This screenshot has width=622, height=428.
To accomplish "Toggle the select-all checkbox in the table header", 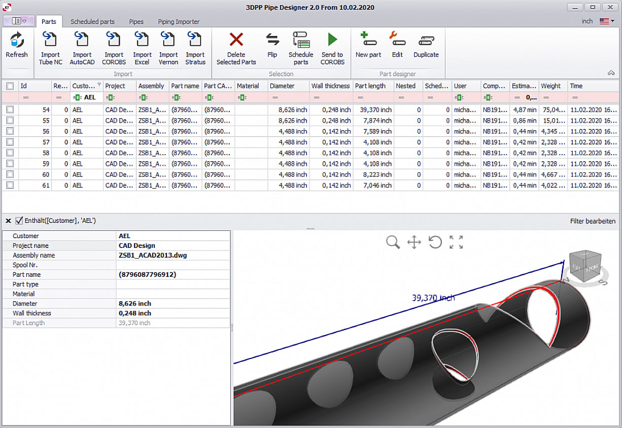I will pyautogui.click(x=10, y=86).
